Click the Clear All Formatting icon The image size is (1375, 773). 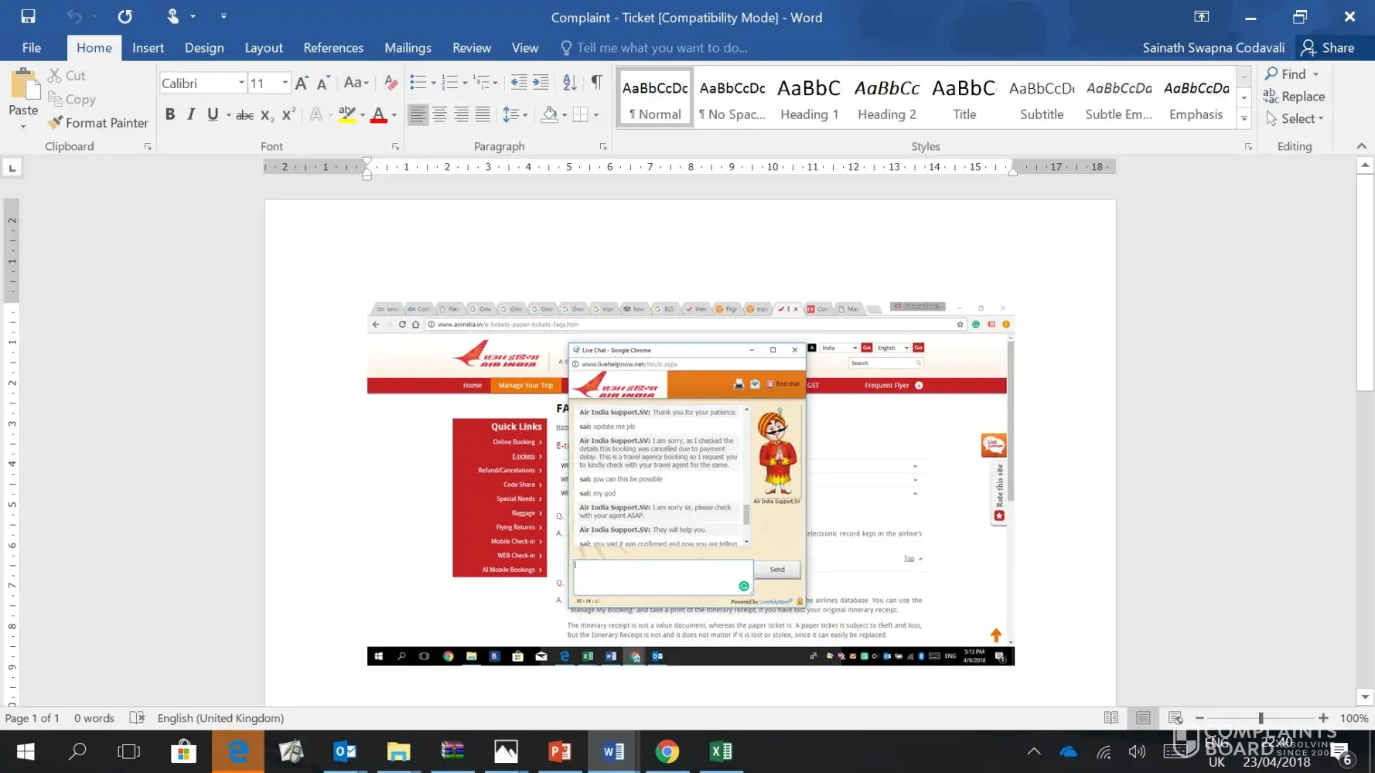point(391,83)
